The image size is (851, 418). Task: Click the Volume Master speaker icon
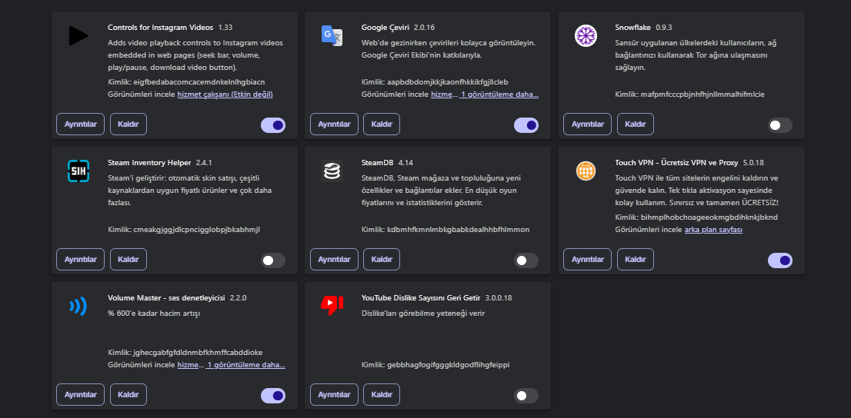(78, 306)
